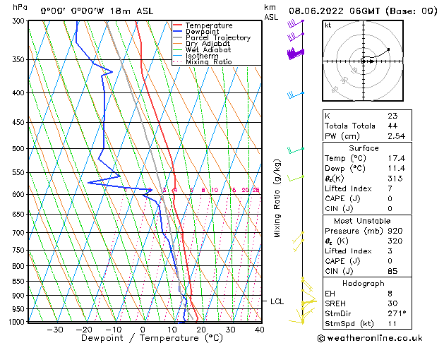Click the 'Mixing Ratio (g/kg)' vertical axis title
Screen dimensions: 444x343
point(277,198)
